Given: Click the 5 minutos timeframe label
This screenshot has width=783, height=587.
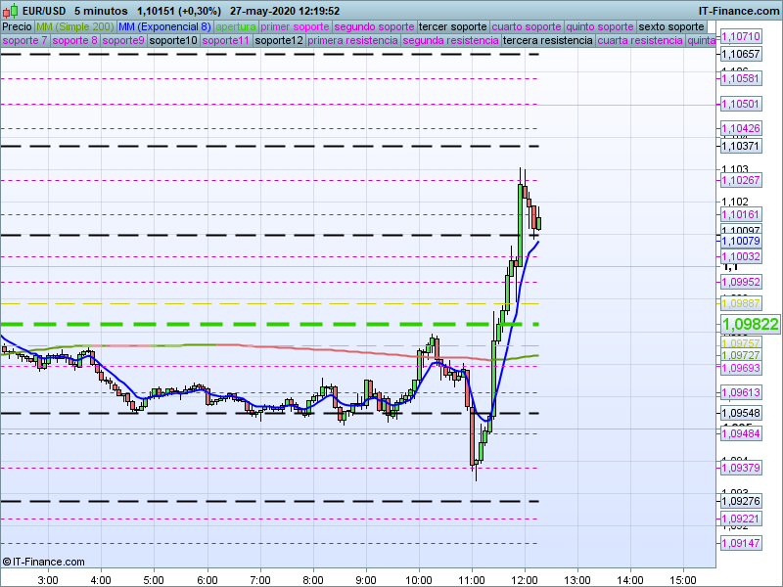Looking at the screenshot, I should click(x=100, y=11).
